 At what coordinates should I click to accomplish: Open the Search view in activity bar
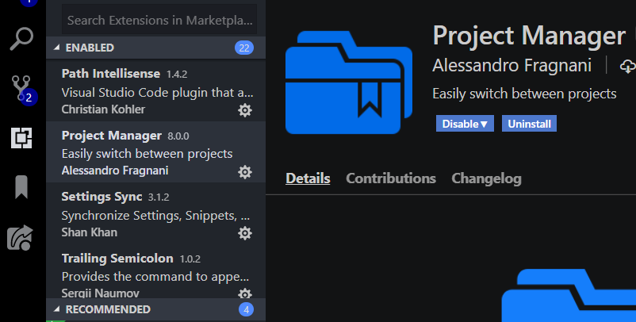point(21,37)
